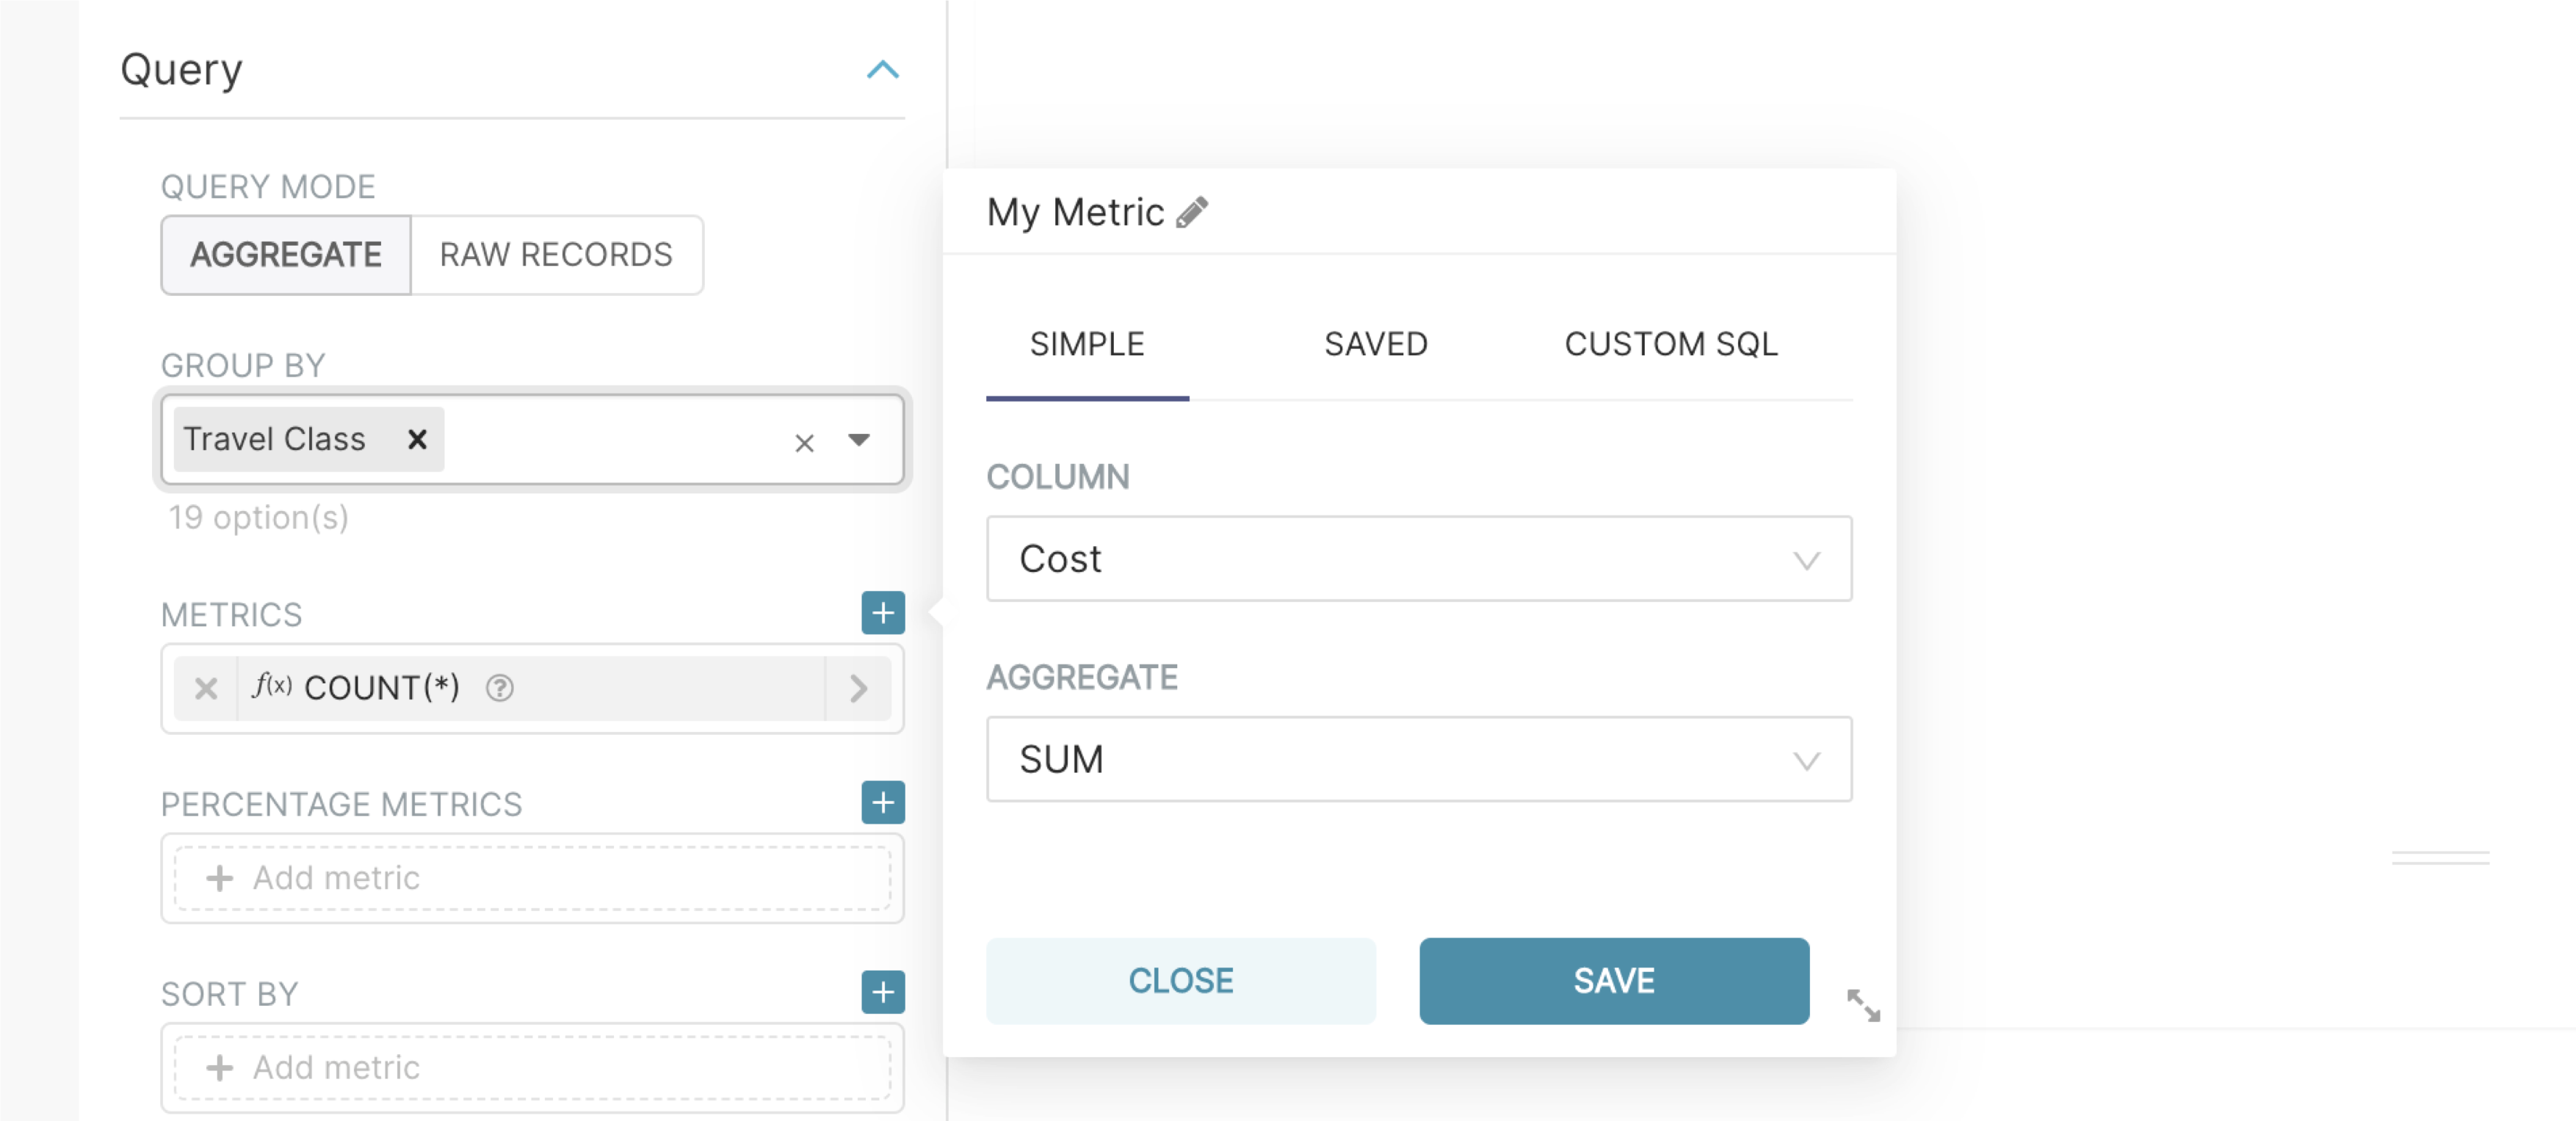Screen dimensions: 2576x1121
Task: Collapse the Query section chevron
Action: coord(882,70)
